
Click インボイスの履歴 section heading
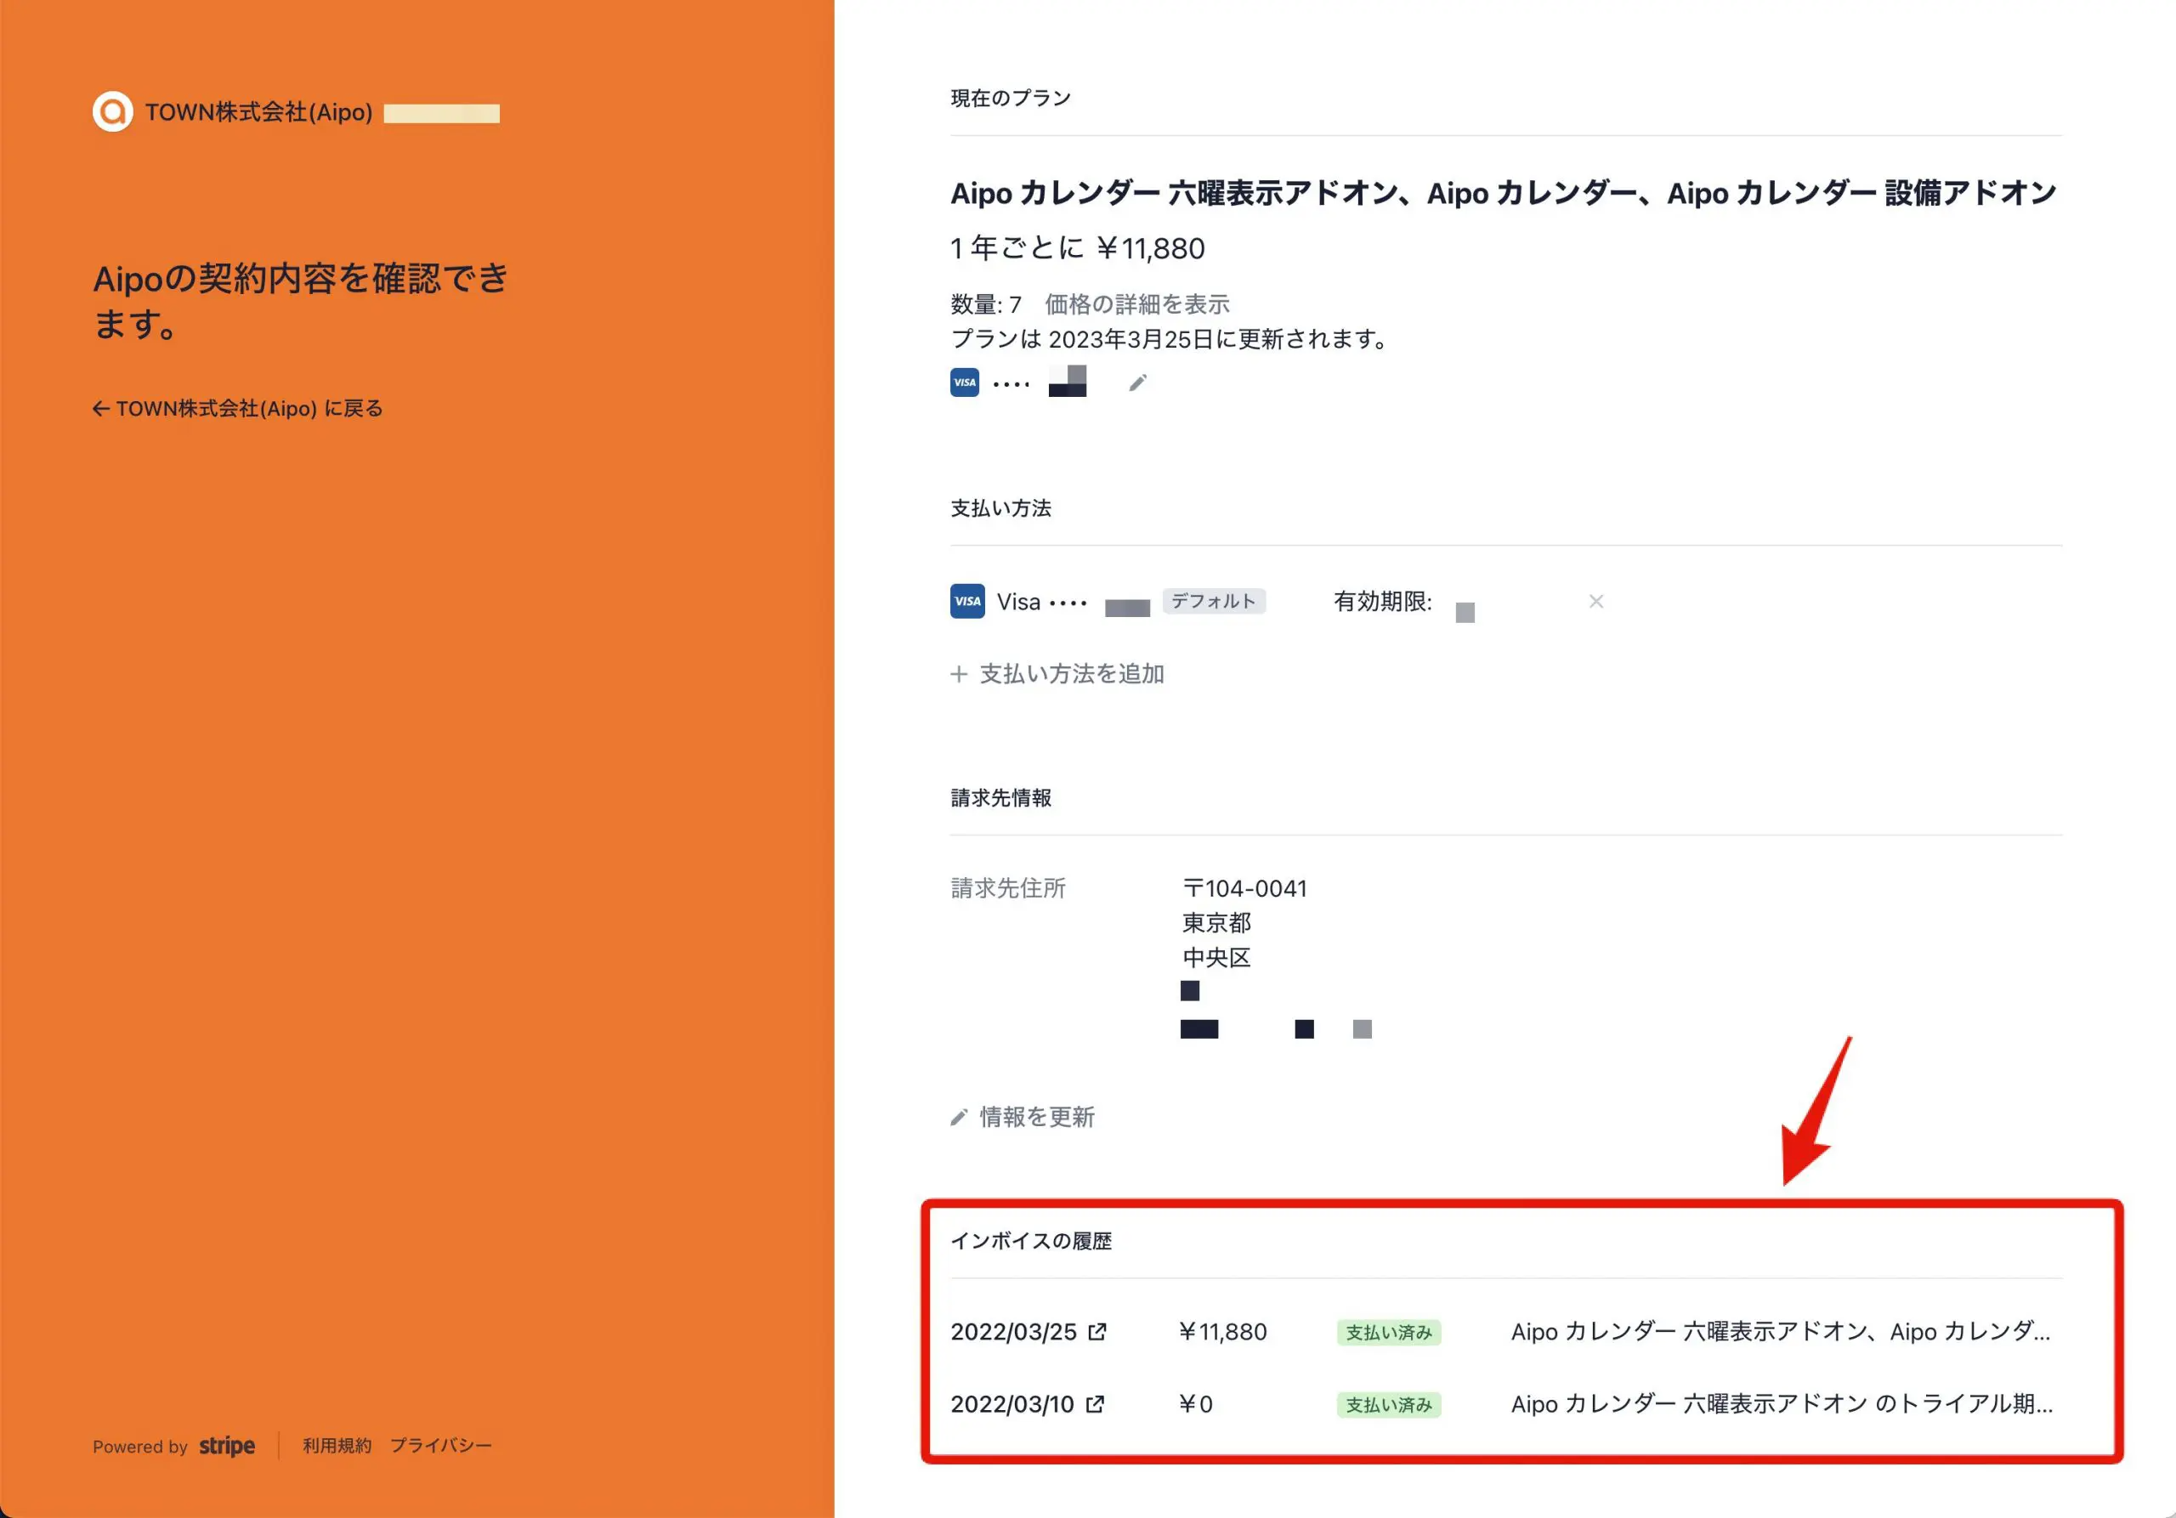pos(1031,1240)
